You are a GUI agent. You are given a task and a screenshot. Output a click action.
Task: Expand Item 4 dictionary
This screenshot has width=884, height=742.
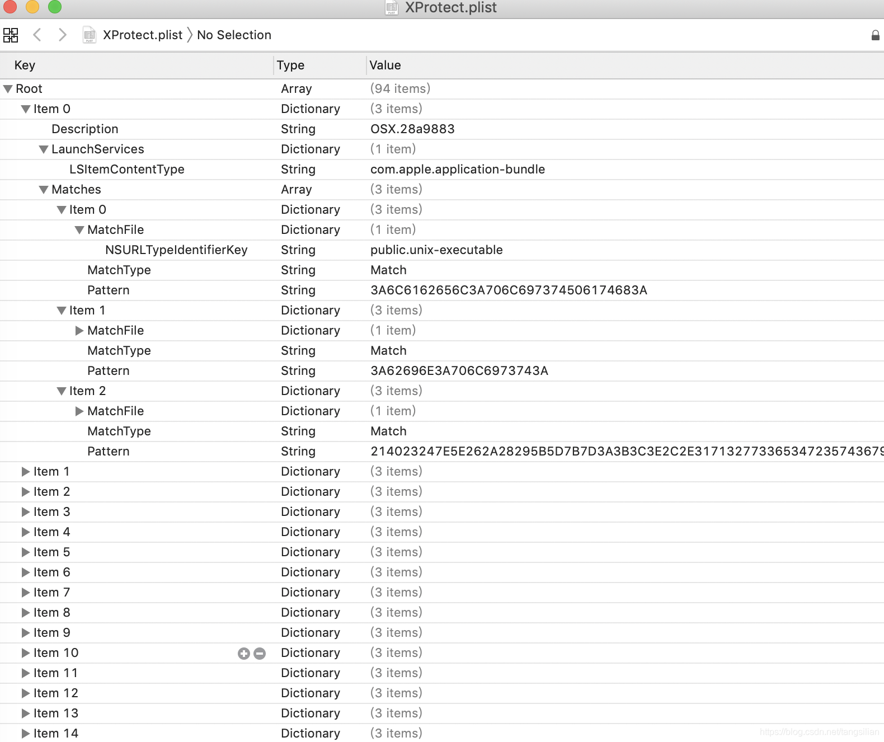[x=26, y=532]
